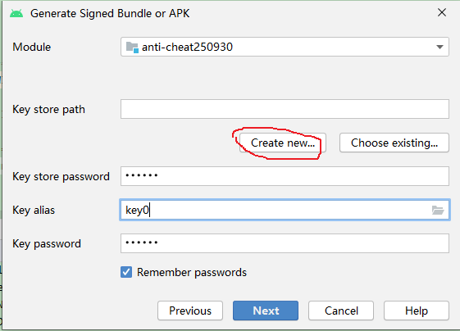Cancel the signing dialog
The image size is (460, 331).
tap(341, 311)
